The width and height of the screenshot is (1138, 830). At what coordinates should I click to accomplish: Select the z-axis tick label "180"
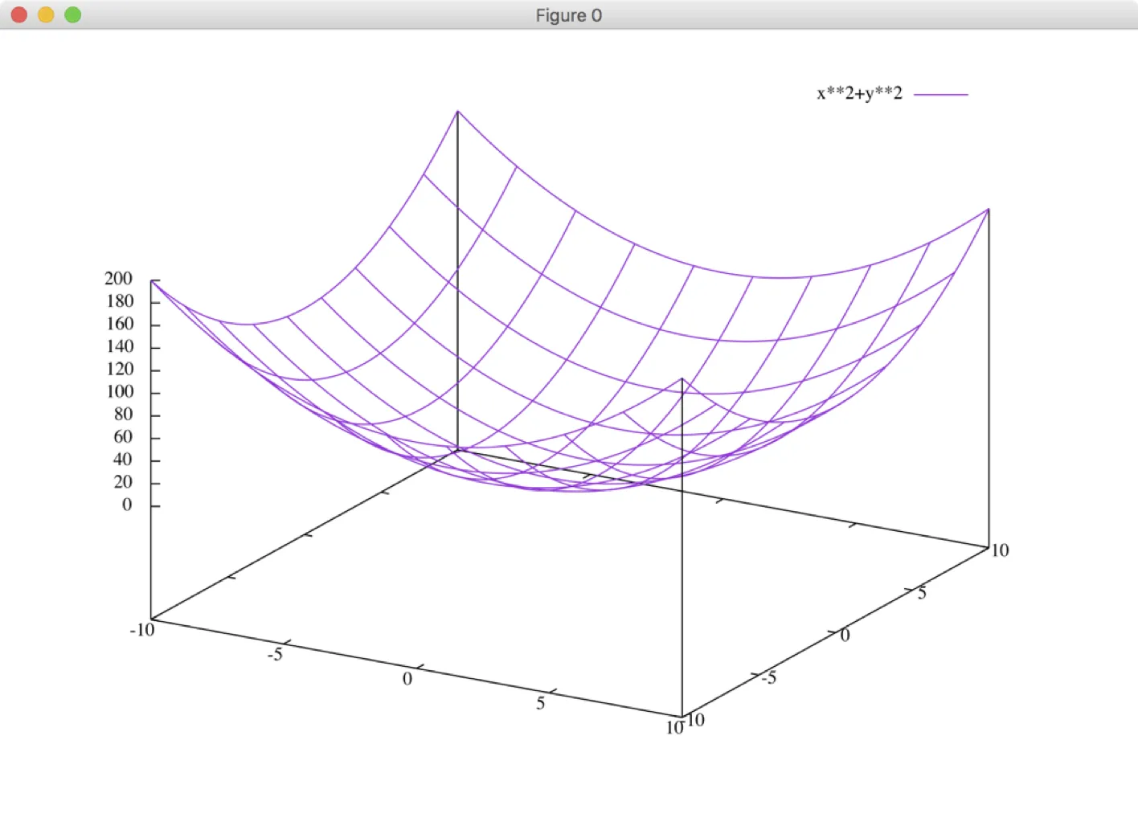tap(120, 301)
